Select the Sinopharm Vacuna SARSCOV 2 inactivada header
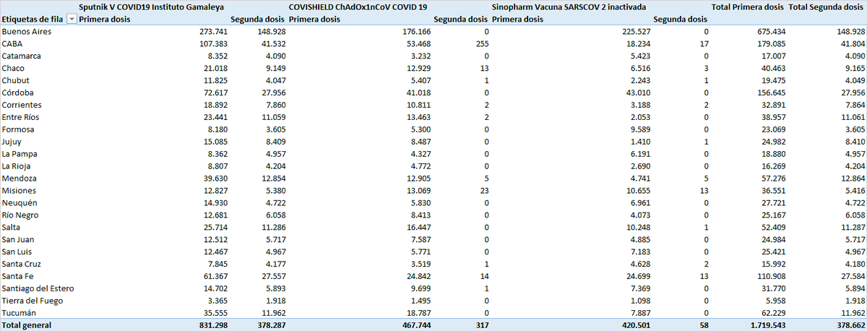This screenshot has height=331, width=867. (x=569, y=6)
